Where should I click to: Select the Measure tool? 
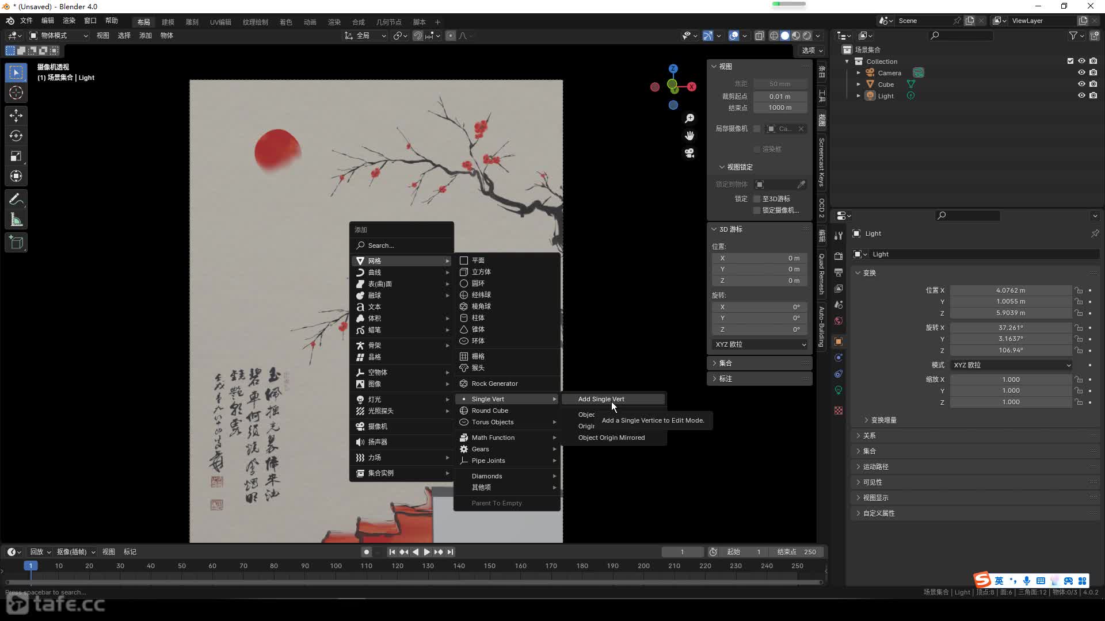16,220
